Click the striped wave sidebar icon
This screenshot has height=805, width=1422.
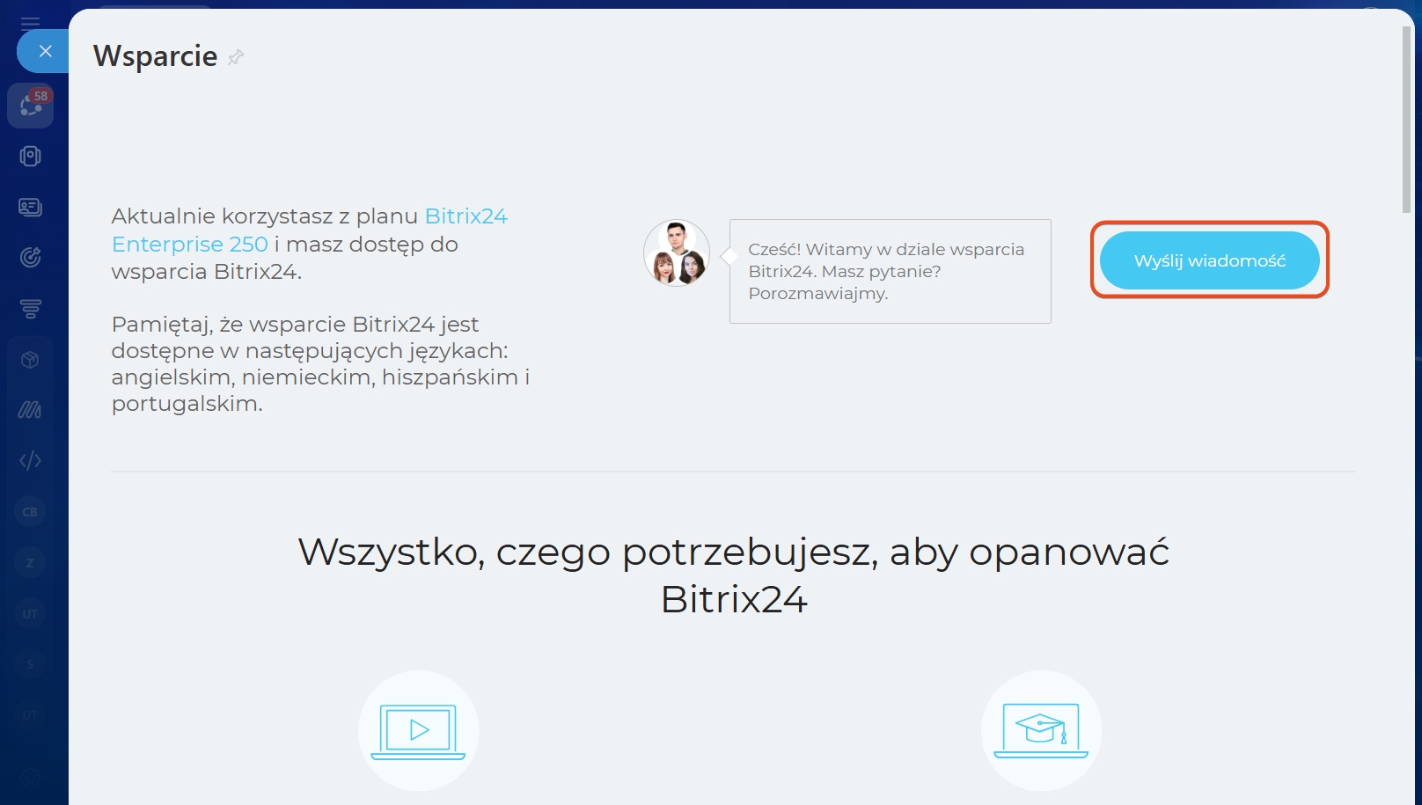31,410
